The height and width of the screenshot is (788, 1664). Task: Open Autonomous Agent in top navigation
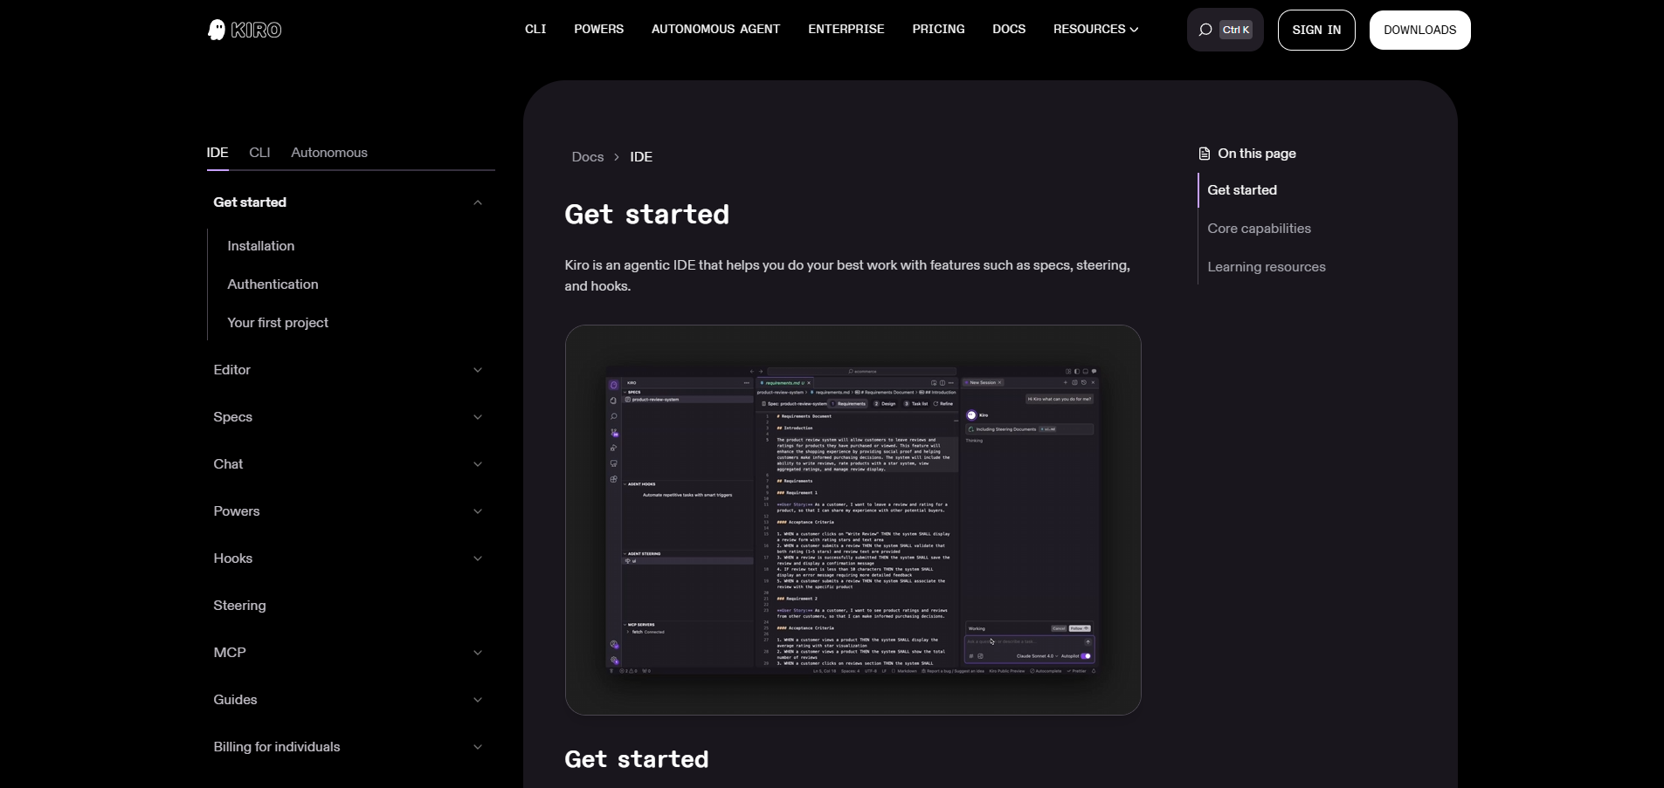point(715,29)
